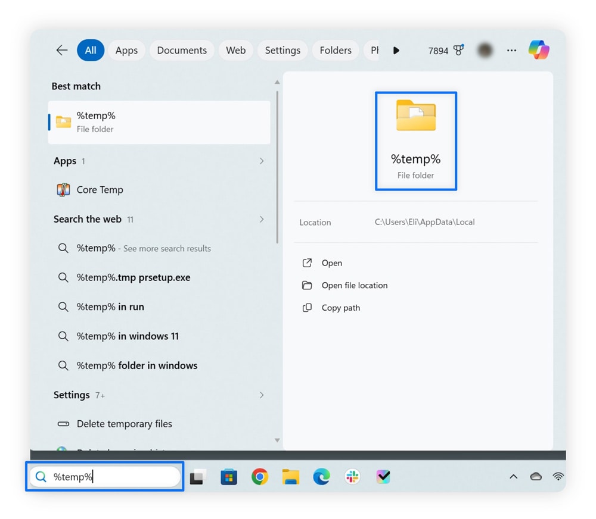The height and width of the screenshot is (519, 596).
Task: Select Open file location for %temp%
Action: 355,285
